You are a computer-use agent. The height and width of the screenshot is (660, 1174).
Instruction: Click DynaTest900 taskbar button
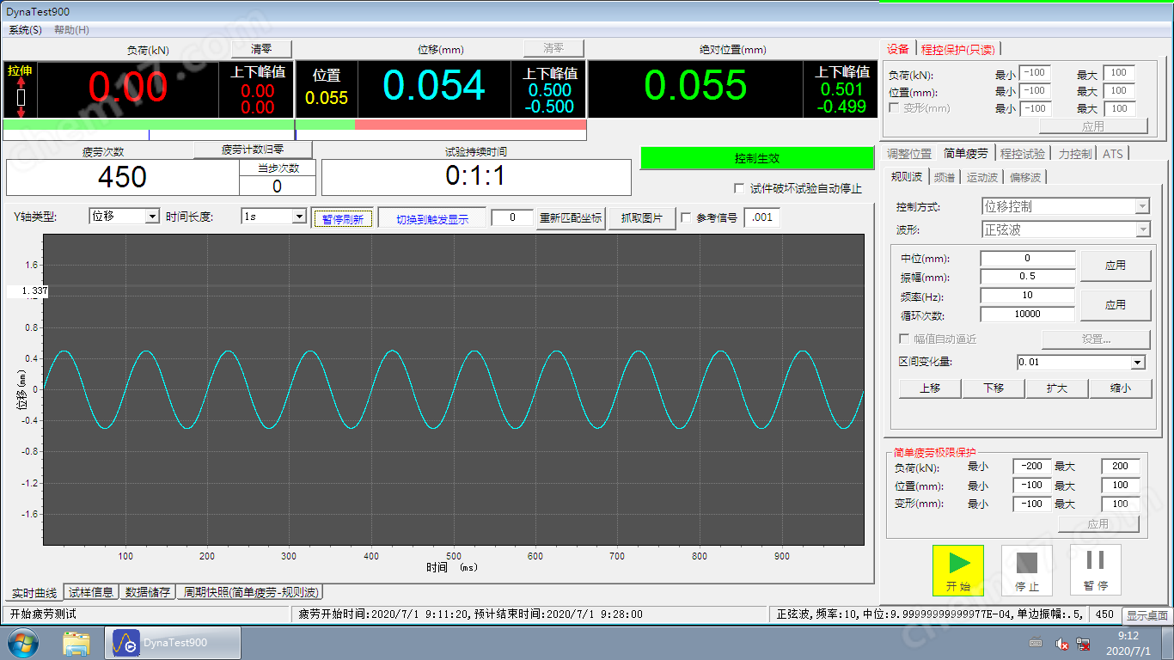pos(172,643)
